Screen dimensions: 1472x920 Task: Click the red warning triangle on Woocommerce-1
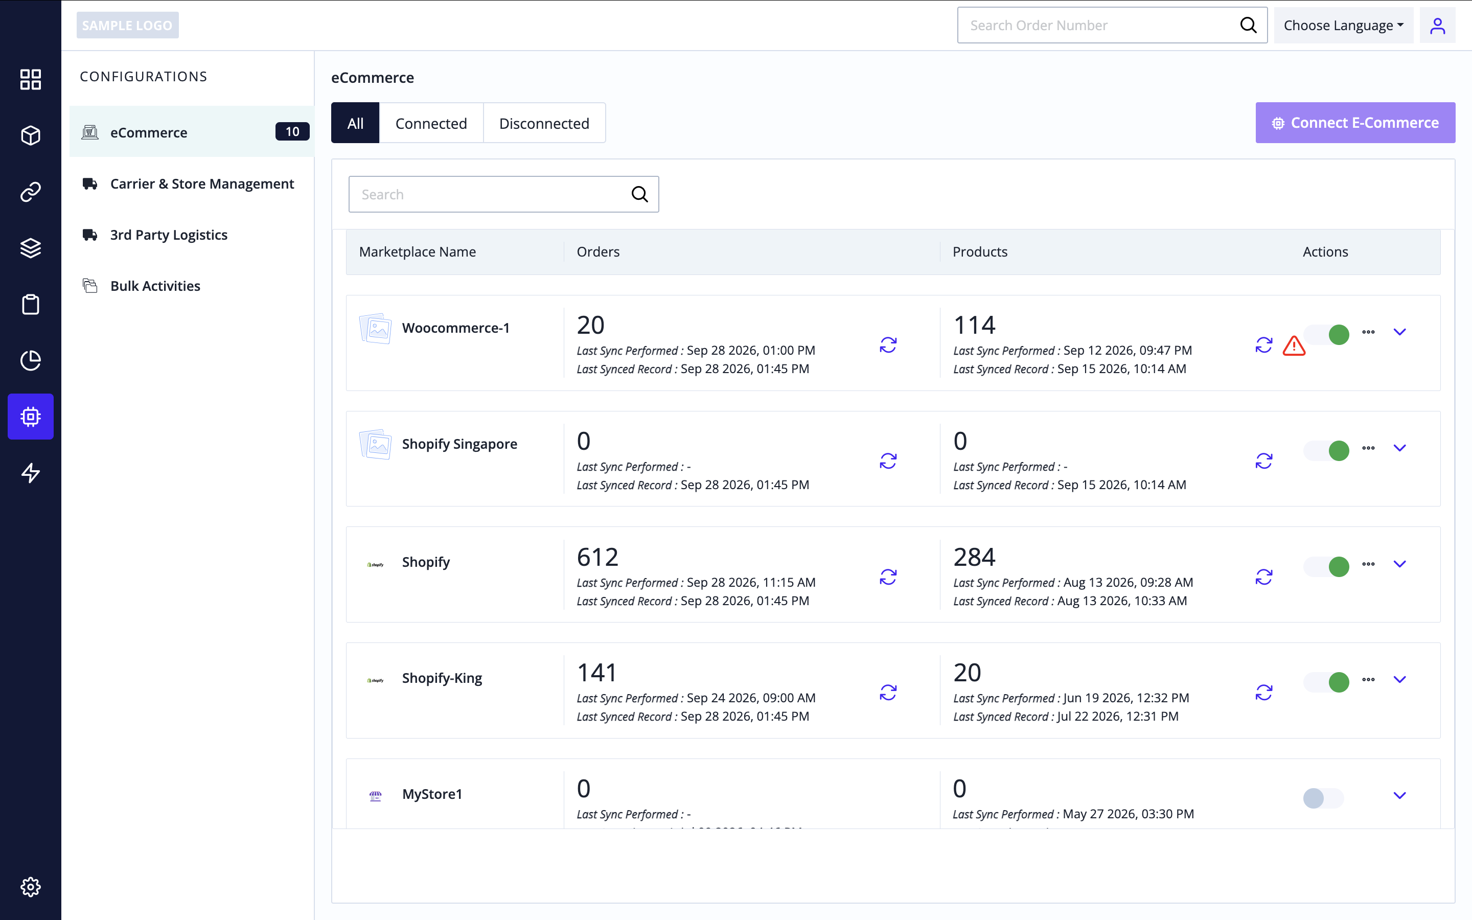point(1294,346)
